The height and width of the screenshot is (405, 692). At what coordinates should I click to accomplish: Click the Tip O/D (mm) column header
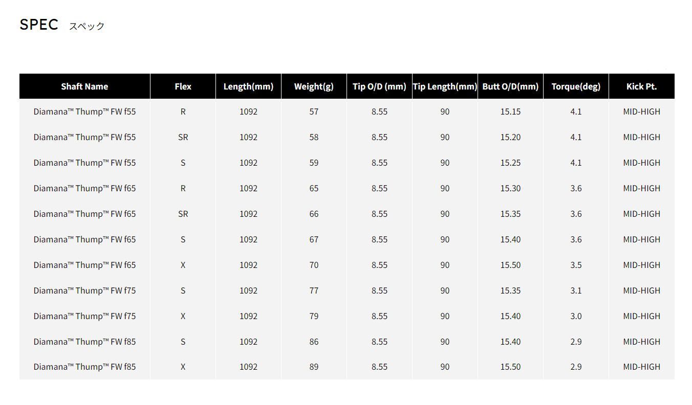click(x=379, y=86)
